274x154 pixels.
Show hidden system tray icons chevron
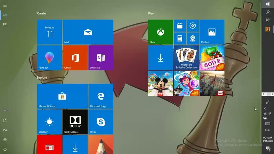[x=265, y=108]
